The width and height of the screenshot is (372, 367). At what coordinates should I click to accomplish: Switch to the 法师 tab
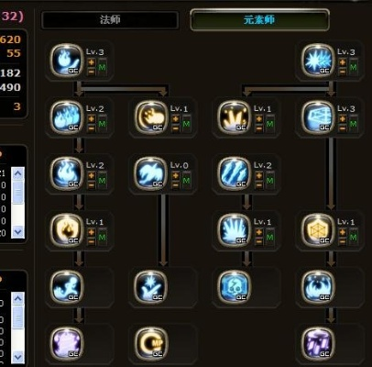point(110,20)
